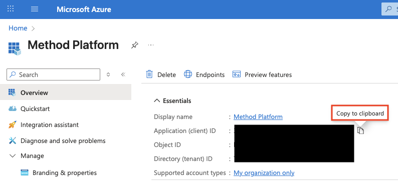
Task: Copy Application (client) ID to clipboard
Action: click(x=360, y=130)
